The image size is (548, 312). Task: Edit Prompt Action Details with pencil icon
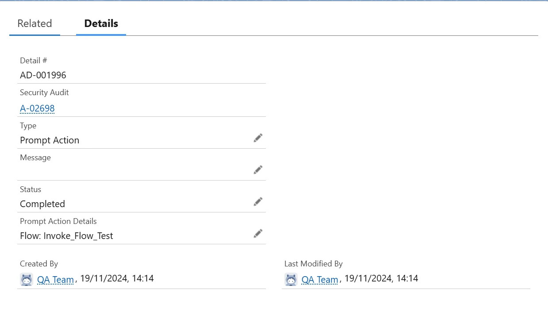258,234
